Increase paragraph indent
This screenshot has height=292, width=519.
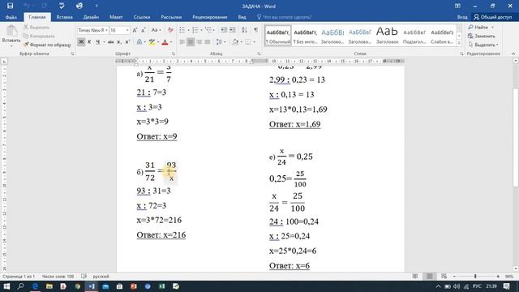233,31
